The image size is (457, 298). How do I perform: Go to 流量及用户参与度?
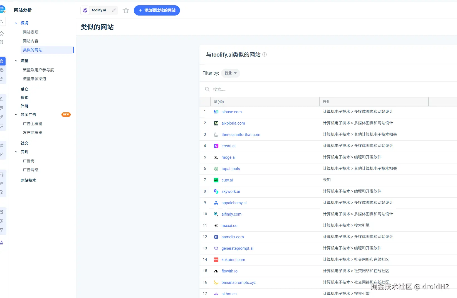(x=38, y=70)
